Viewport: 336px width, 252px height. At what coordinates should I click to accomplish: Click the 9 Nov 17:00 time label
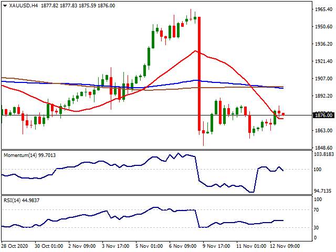[216, 246]
